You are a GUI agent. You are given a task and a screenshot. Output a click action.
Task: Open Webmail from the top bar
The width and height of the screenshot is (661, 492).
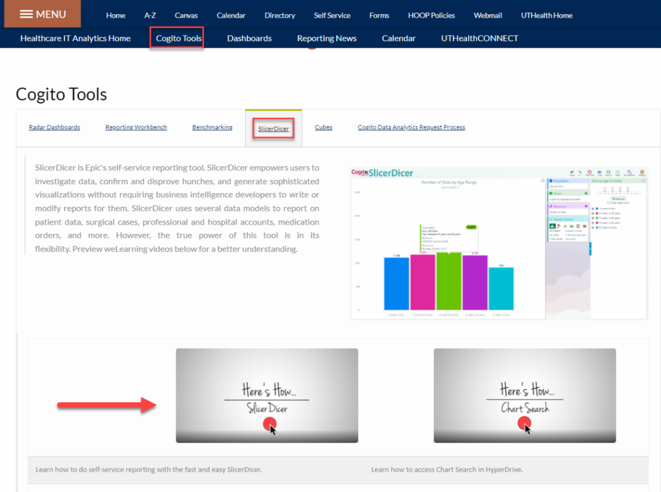[487, 15]
